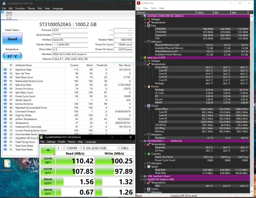Viewport: 256px width, 198px height.
Task: Open Tools menu in HWMonitor
Action: [x=153, y=8]
